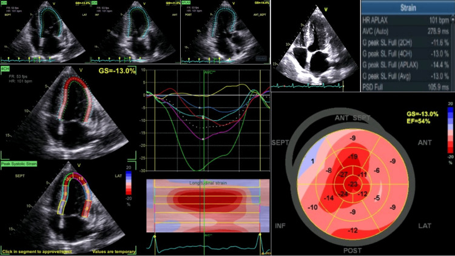Click the INF label beside bull's-eye

[x=280, y=226]
